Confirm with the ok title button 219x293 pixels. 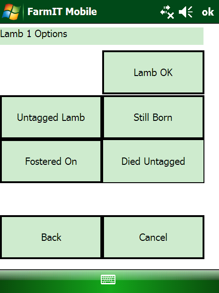point(208,12)
